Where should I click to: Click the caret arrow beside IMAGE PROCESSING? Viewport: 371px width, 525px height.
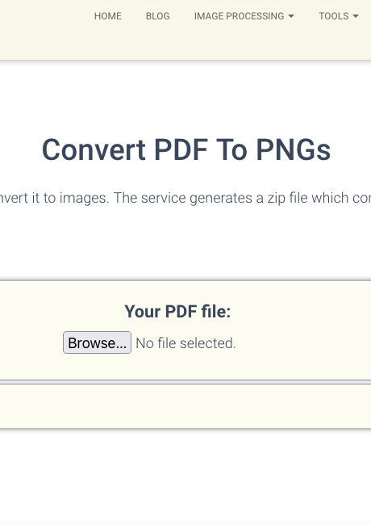pyautogui.click(x=291, y=16)
